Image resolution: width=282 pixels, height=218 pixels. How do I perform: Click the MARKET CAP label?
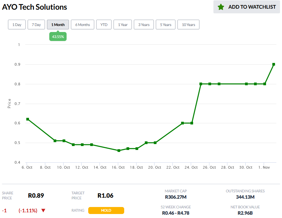pyautogui.click(x=176, y=191)
